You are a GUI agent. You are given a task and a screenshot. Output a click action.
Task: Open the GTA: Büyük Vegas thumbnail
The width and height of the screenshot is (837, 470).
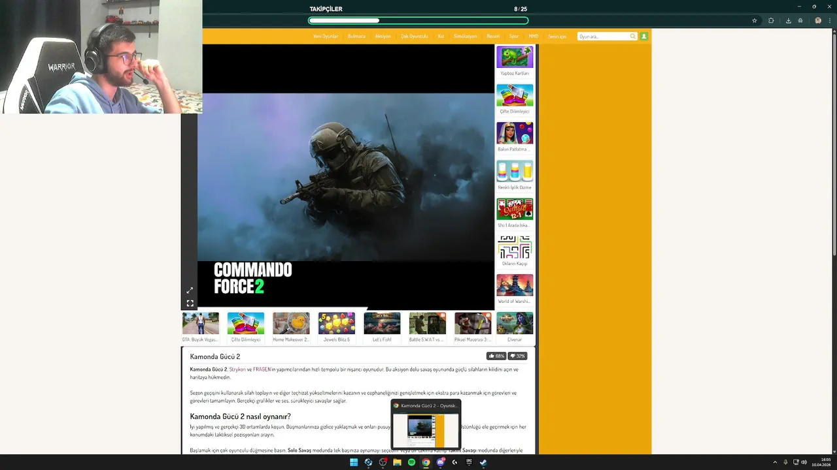coord(201,324)
